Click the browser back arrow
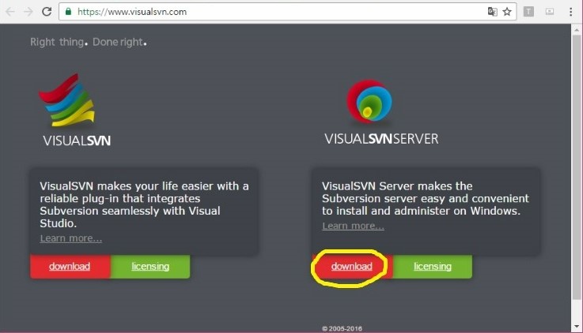The height and width of the screenshot is (333, 583). (10, 12)
